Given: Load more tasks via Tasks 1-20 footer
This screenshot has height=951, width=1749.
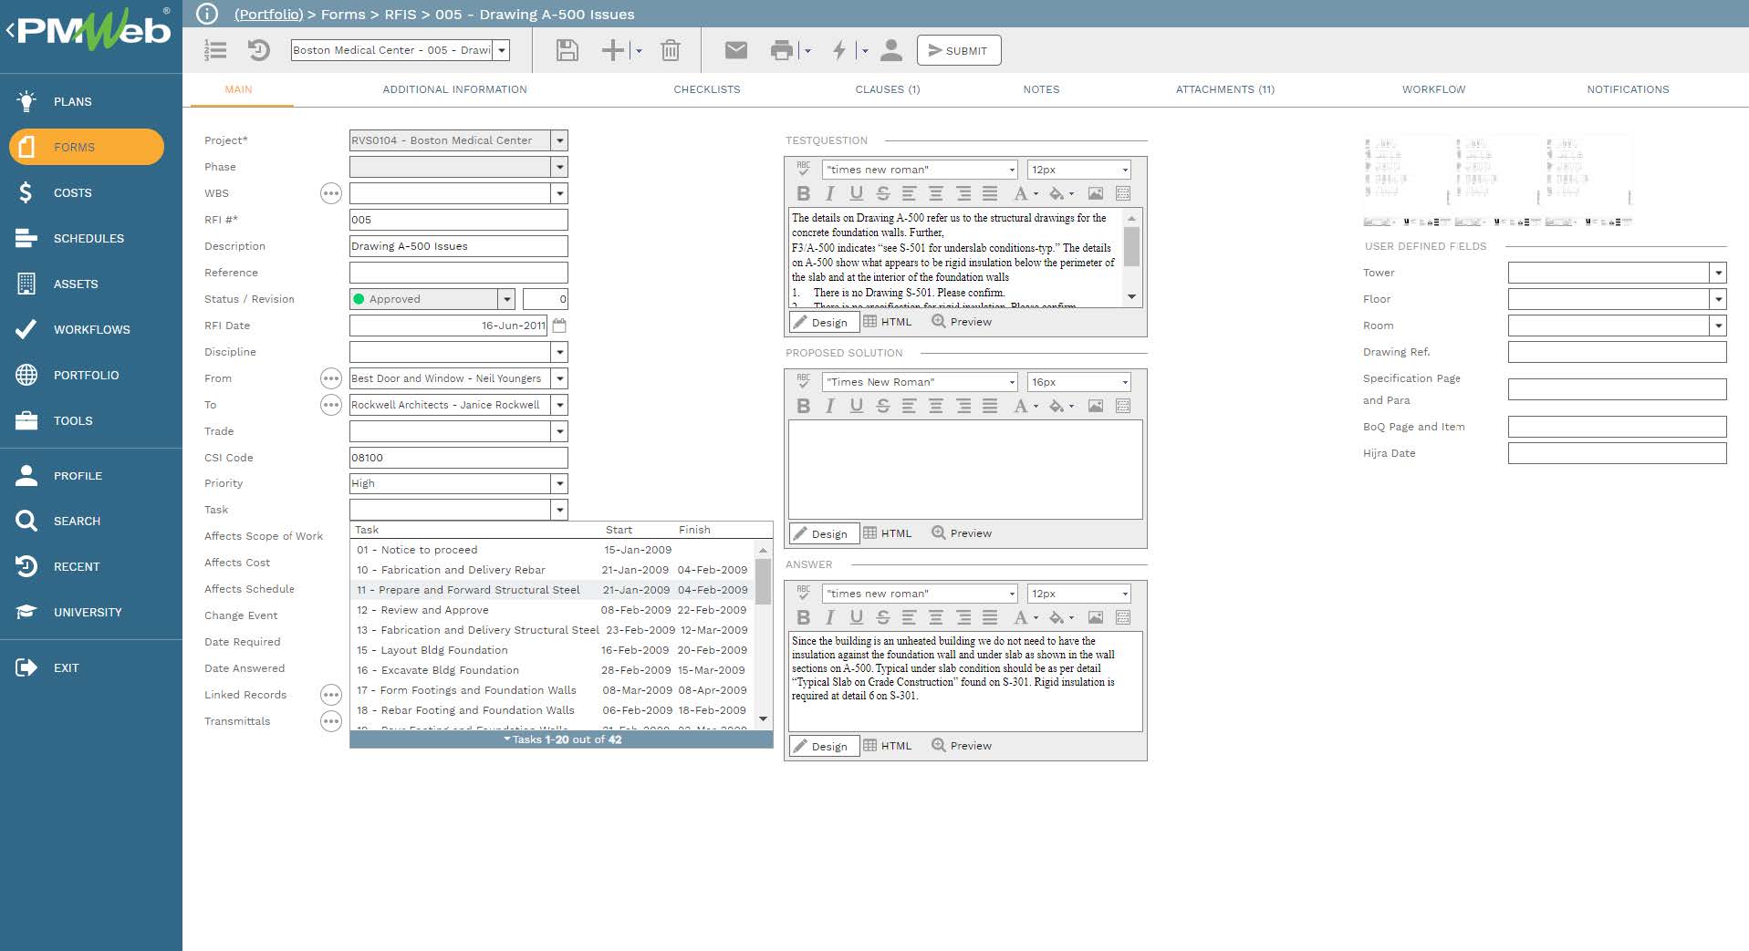Looking at the screenshot, I should [561, 739].
